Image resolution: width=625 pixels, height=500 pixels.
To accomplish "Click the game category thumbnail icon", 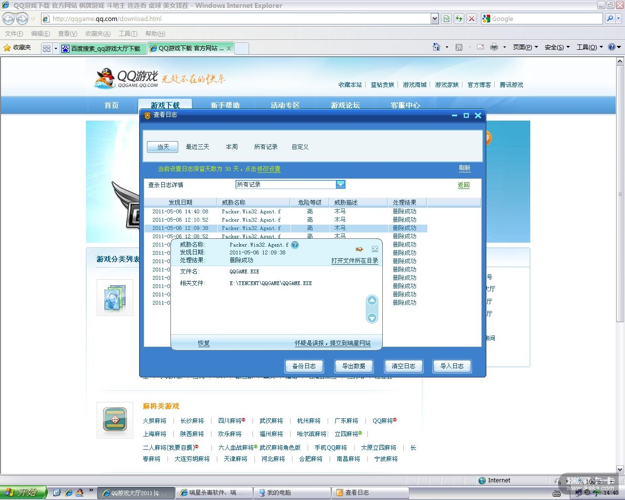I will pos(115,297).
